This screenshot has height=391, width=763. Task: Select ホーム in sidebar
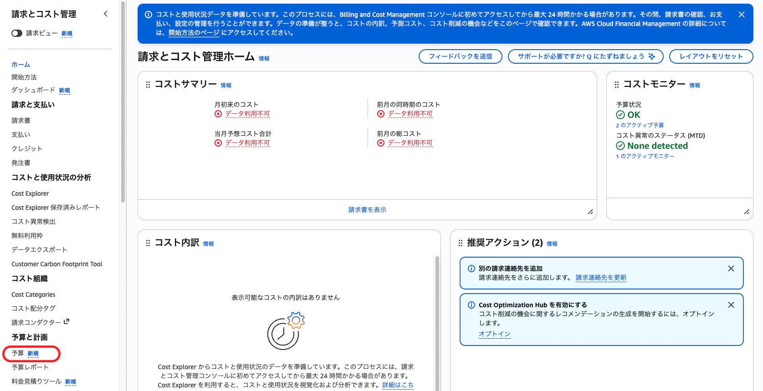coord(21,65)
